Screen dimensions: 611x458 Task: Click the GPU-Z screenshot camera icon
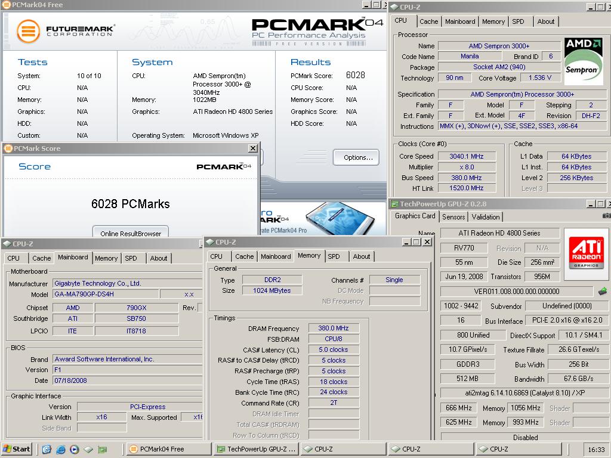pos(607,215)
